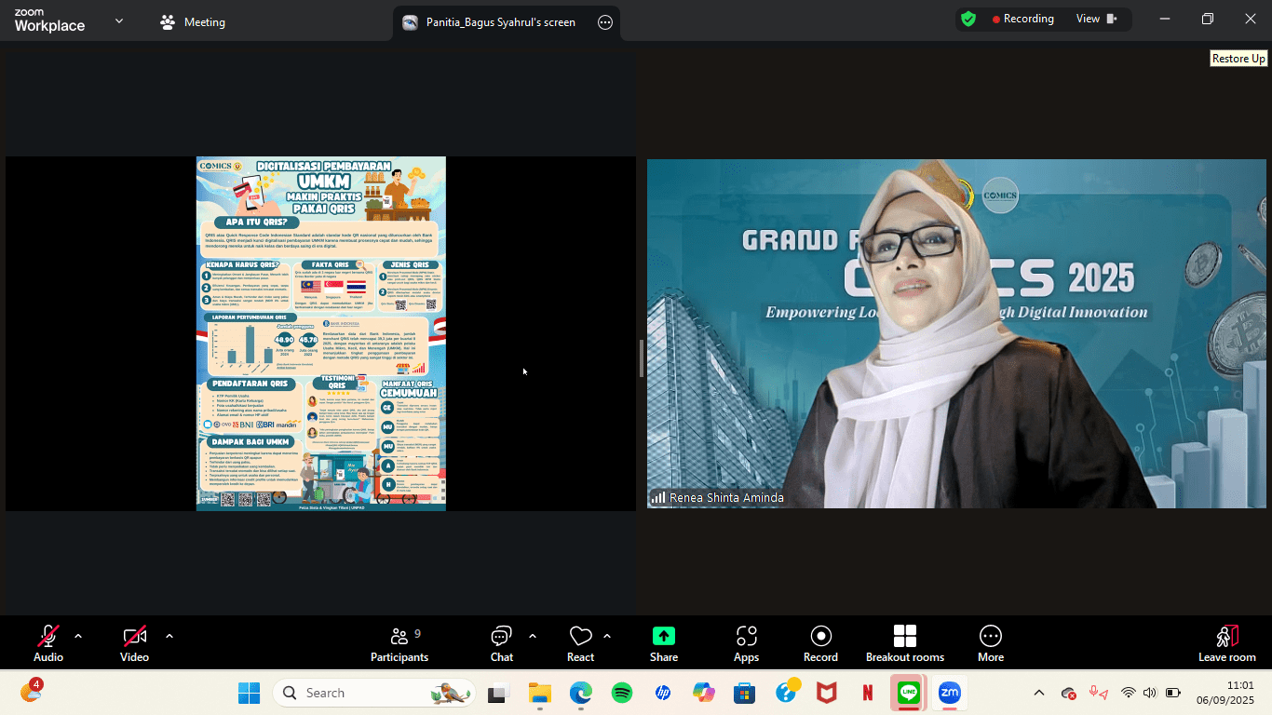Image resolution: width=1272 pixels, height=715 pixels.
Task: Open the React emoji menu
Action: [x=580, y=643]
